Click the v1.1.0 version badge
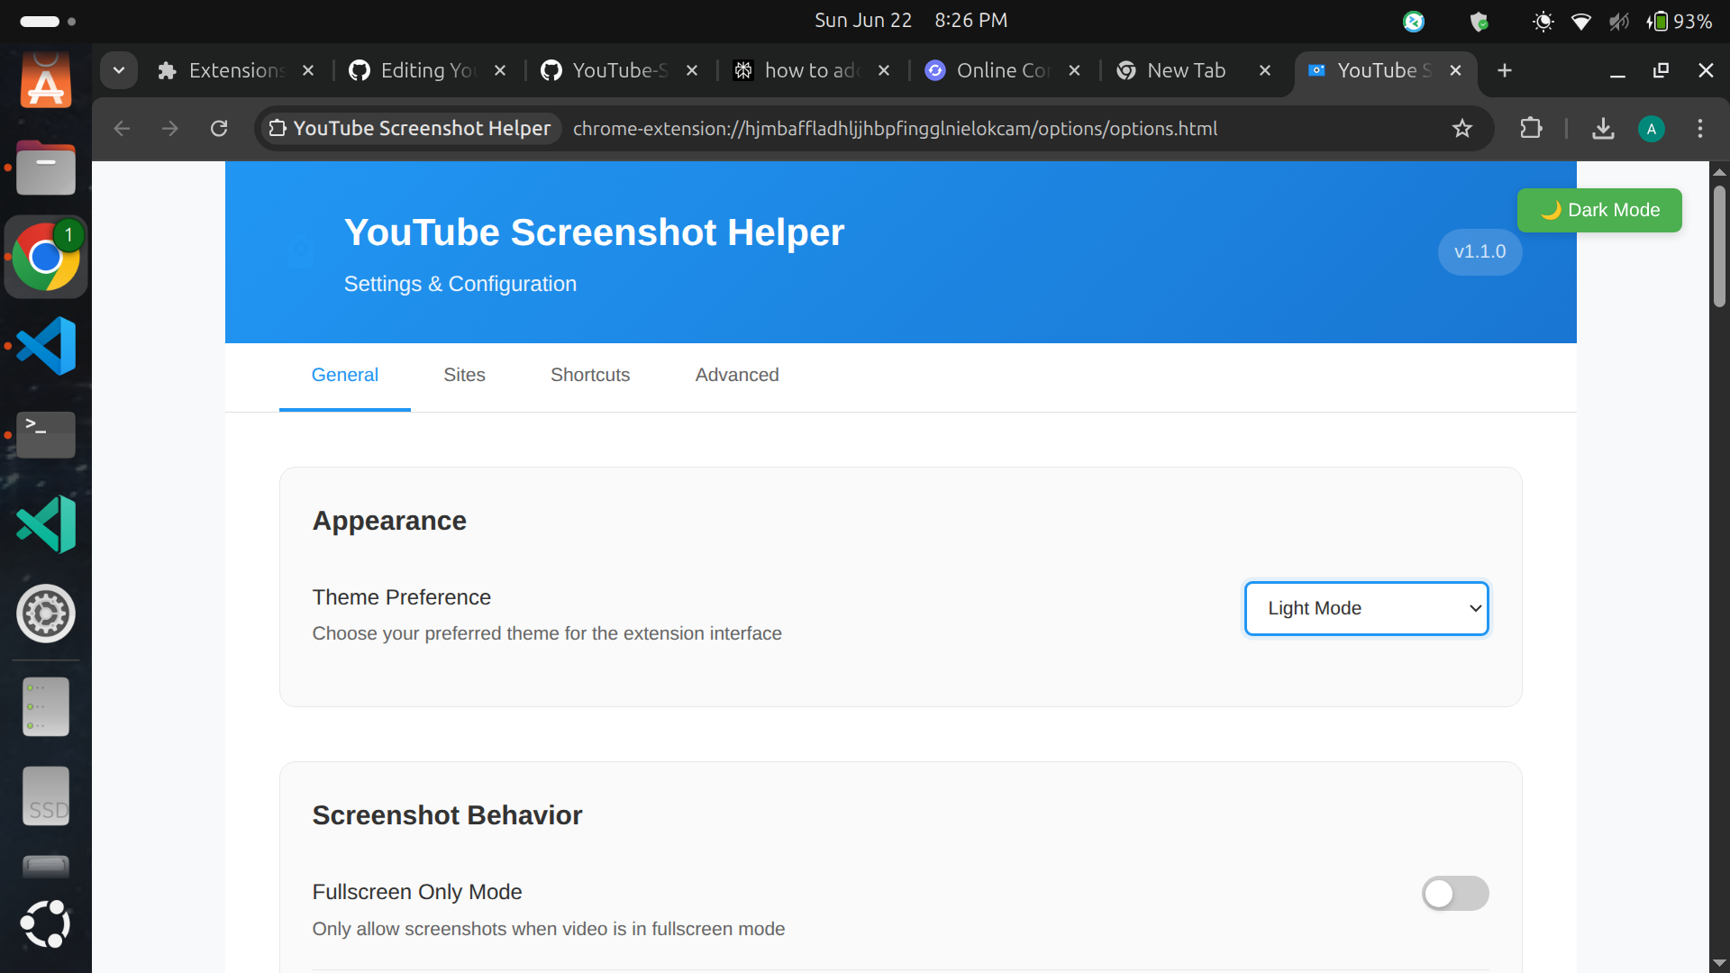1730x973 pixels. pyautogui.click(x=1480, y=251)
